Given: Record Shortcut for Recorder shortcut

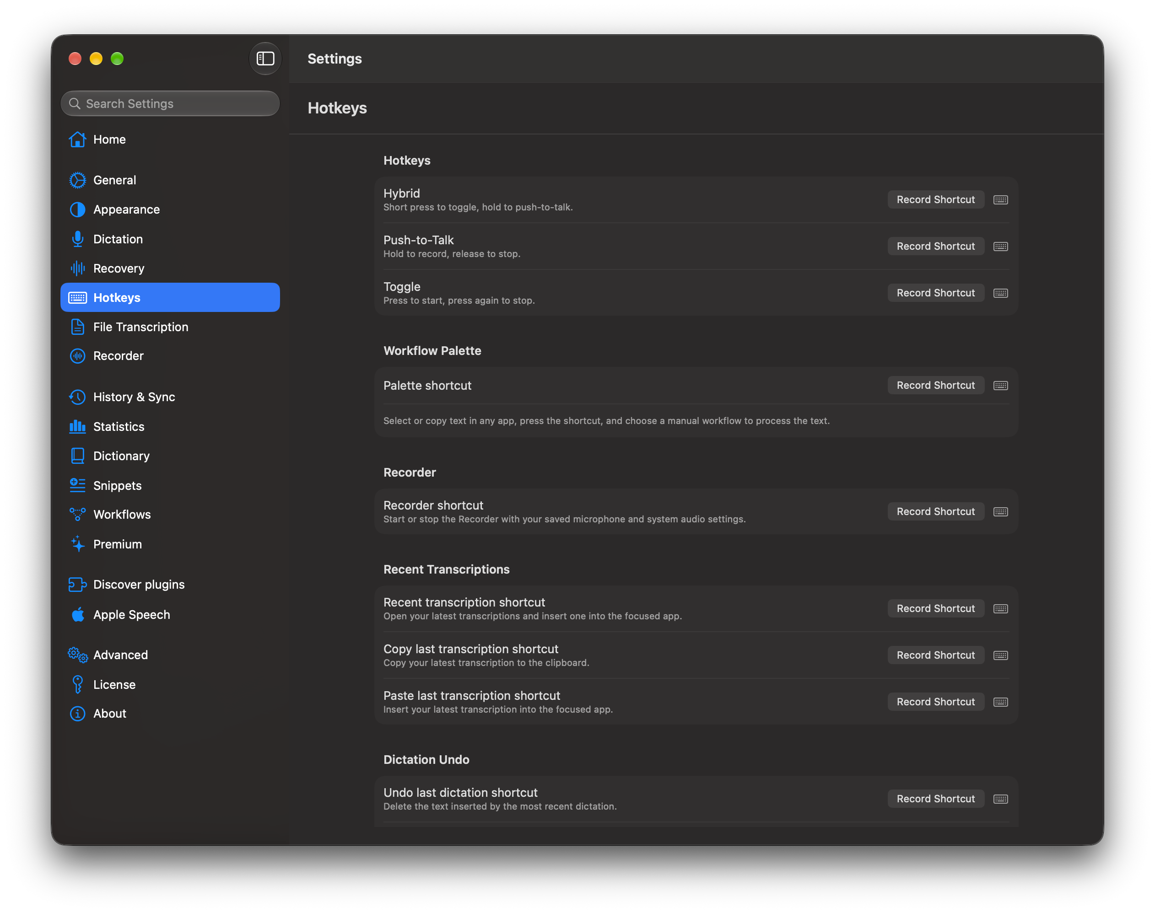Looking at the screenshot, I should point(935,511).
